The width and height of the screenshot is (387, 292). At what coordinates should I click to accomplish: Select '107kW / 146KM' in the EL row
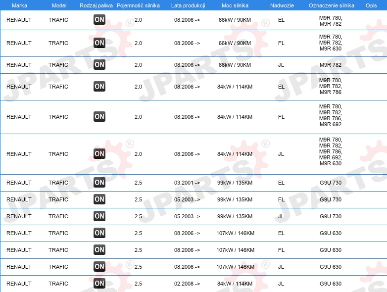coord(235,233)
